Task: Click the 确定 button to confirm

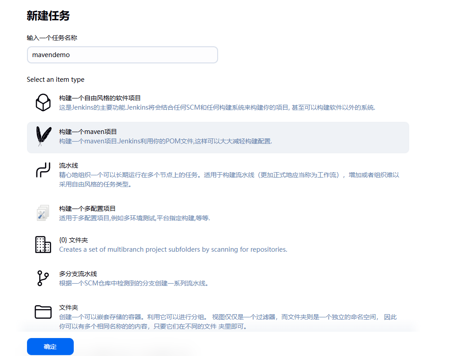Action: pyautogui.click(x=50, y=347)
